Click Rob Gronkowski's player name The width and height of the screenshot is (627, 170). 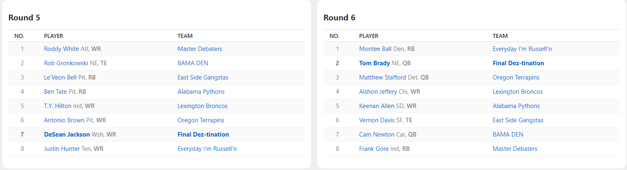65,63
